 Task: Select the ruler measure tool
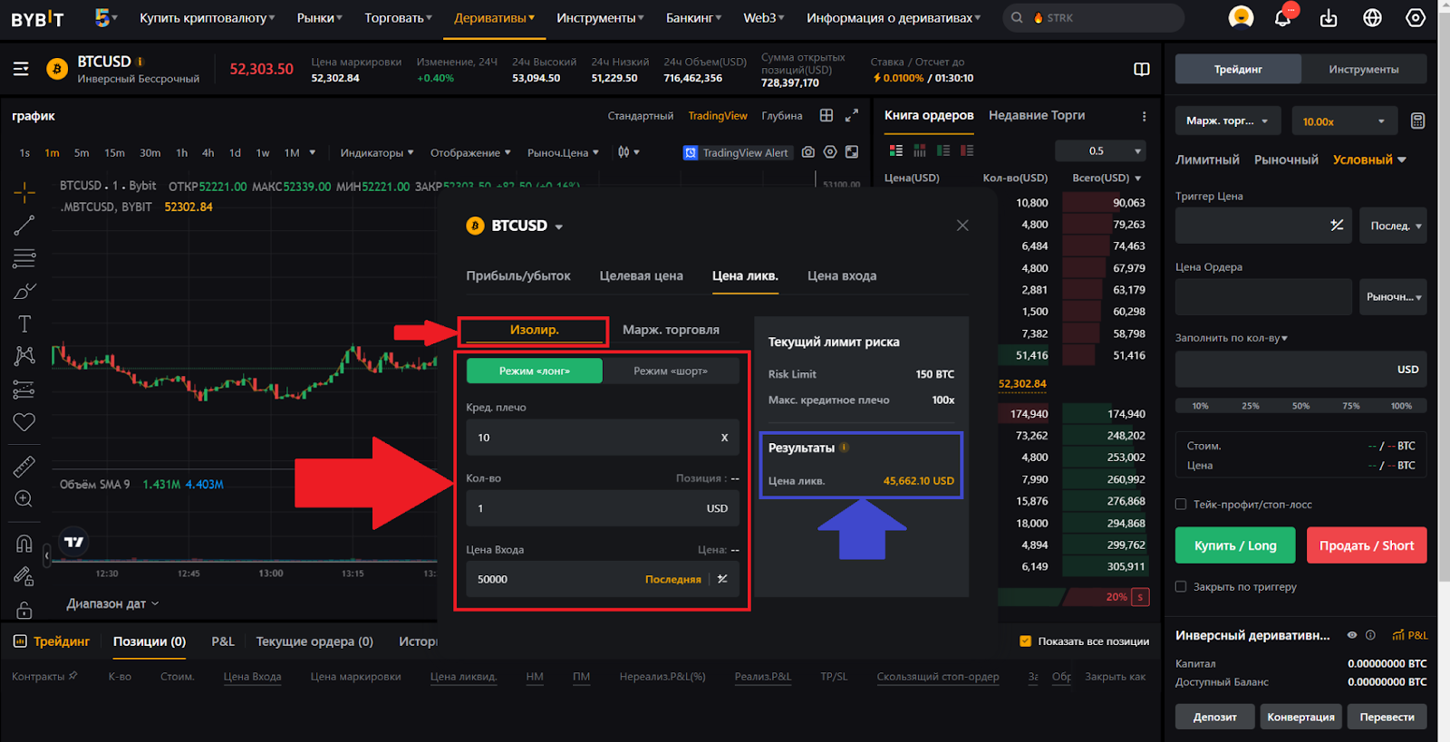coord(24,467)
